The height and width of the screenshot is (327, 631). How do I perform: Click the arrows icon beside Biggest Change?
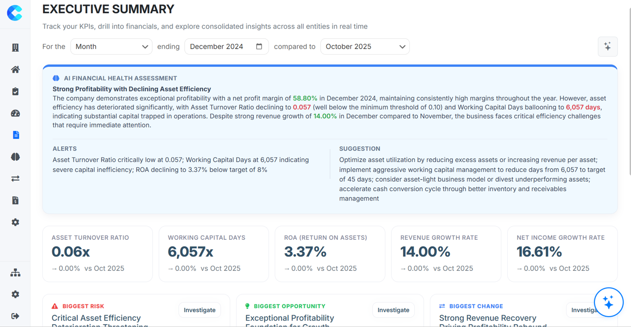(x=442, y=306)
